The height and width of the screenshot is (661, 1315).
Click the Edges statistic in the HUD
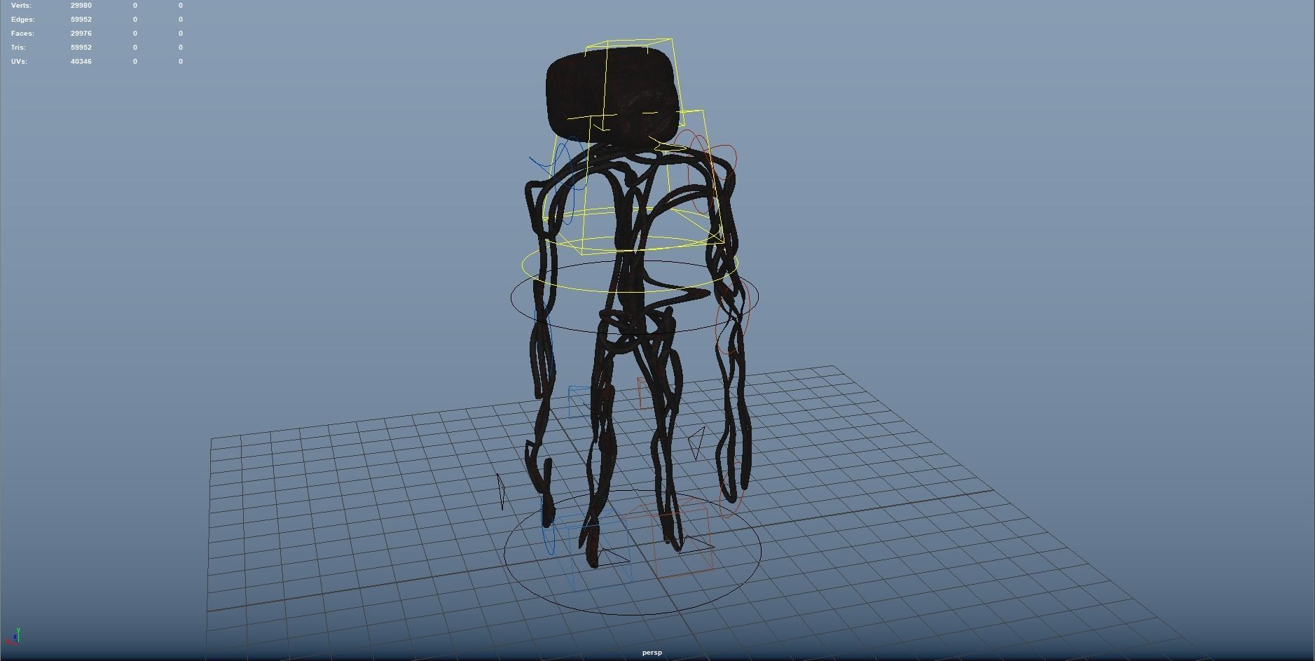pos(81,19)
